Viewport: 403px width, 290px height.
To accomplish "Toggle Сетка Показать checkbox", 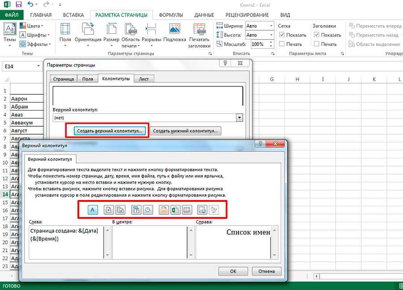I will pos(282,35).
